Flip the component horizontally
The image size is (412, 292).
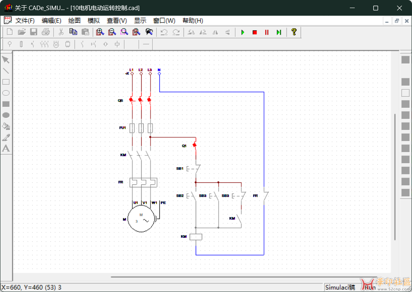215,32
